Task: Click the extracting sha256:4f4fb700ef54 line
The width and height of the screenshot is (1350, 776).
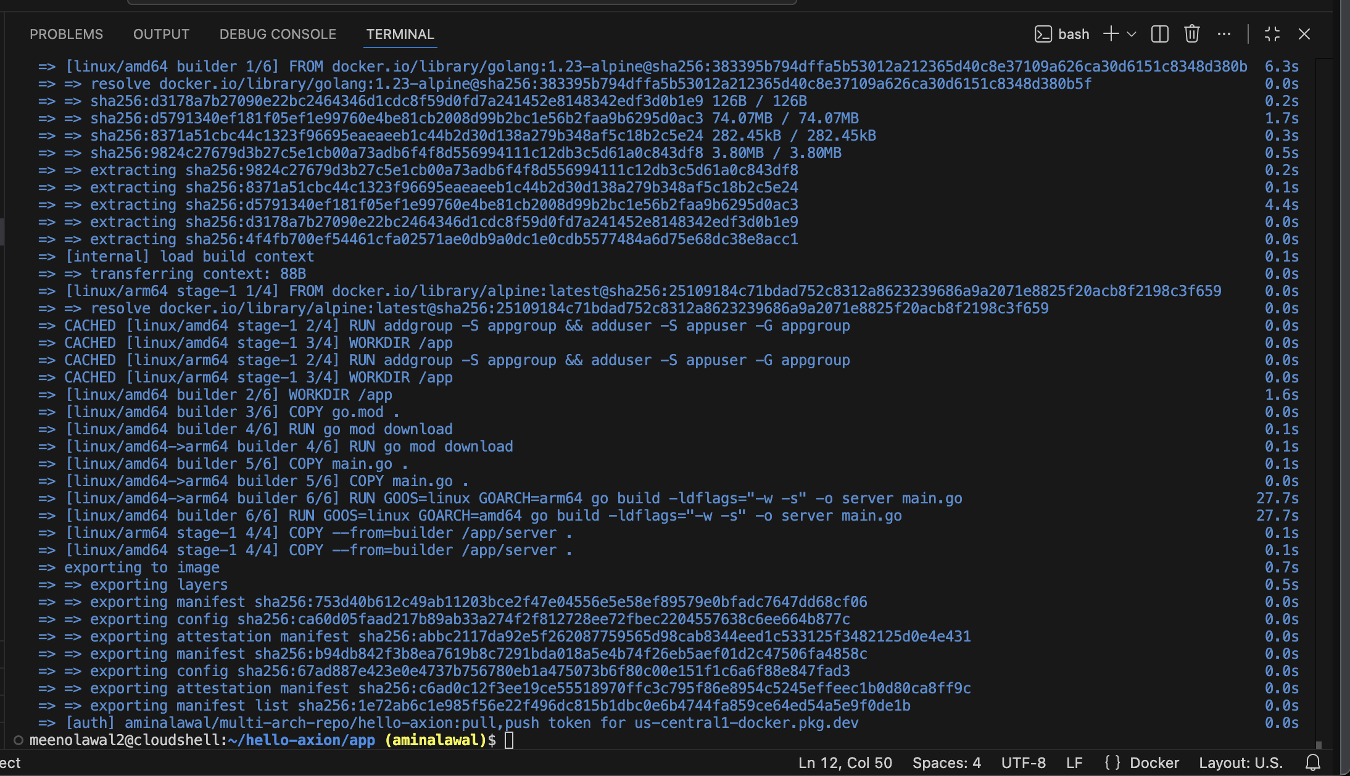Action: pyautogui.click(x=418, y=239)
